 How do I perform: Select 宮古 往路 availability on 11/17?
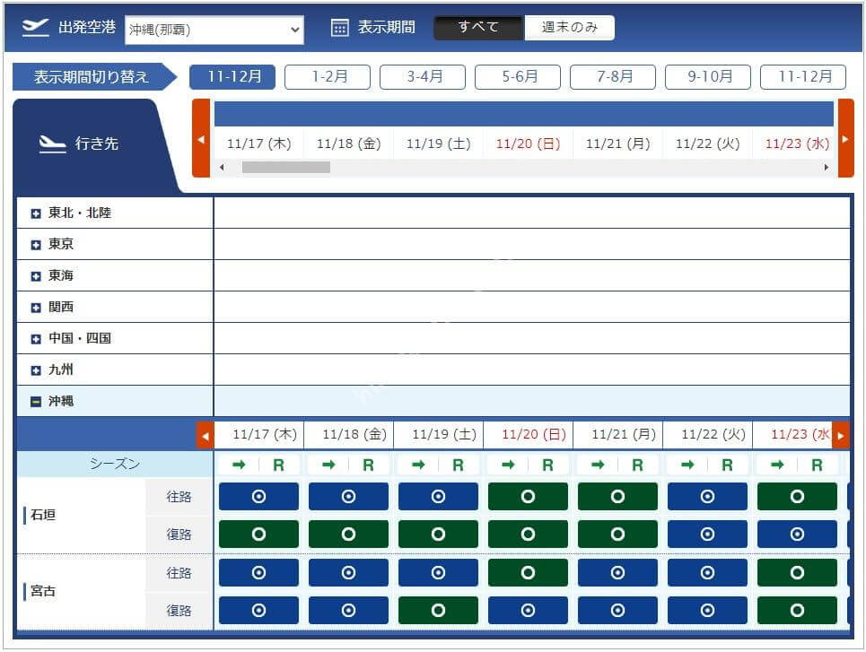coord(258,572)
